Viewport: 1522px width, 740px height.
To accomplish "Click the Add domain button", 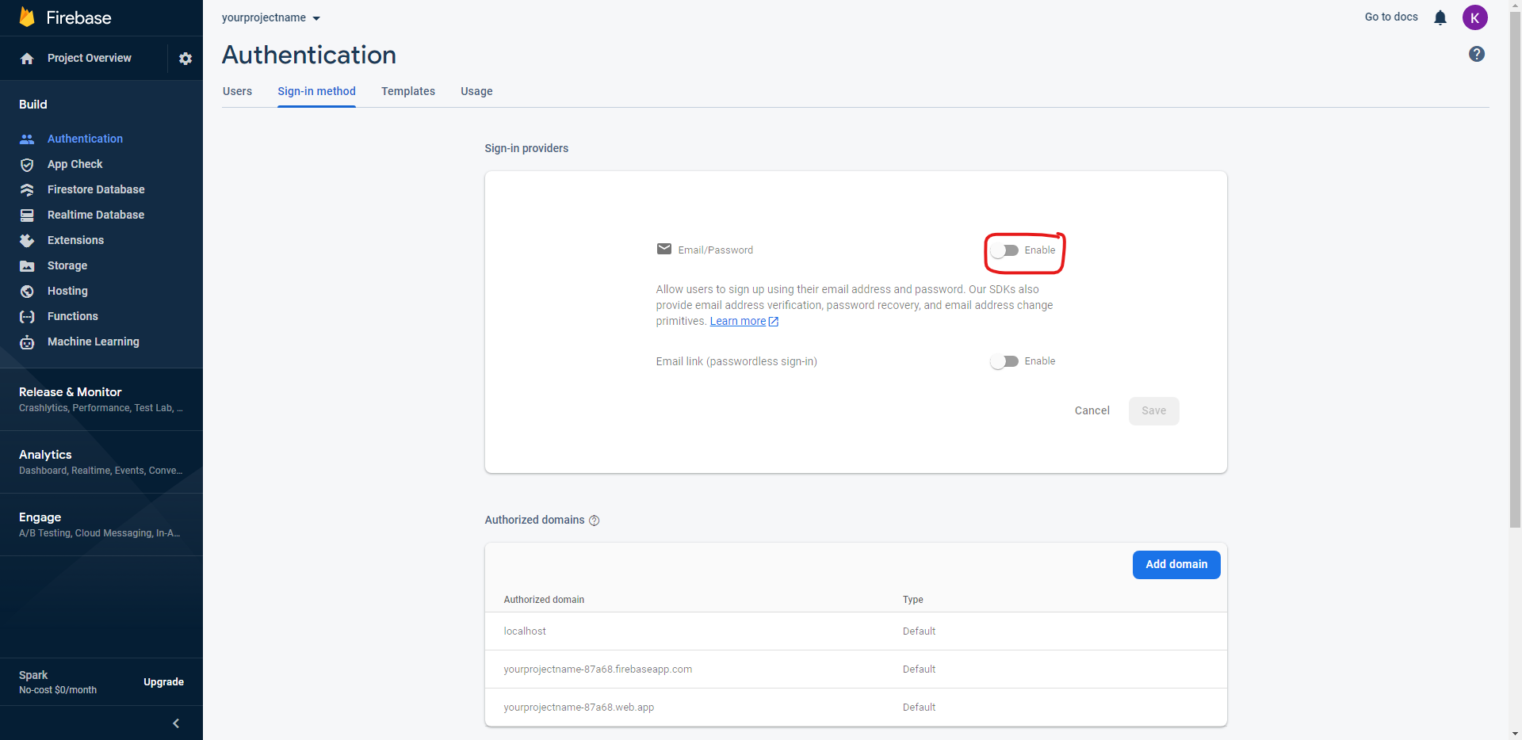I will [1176, 565].
